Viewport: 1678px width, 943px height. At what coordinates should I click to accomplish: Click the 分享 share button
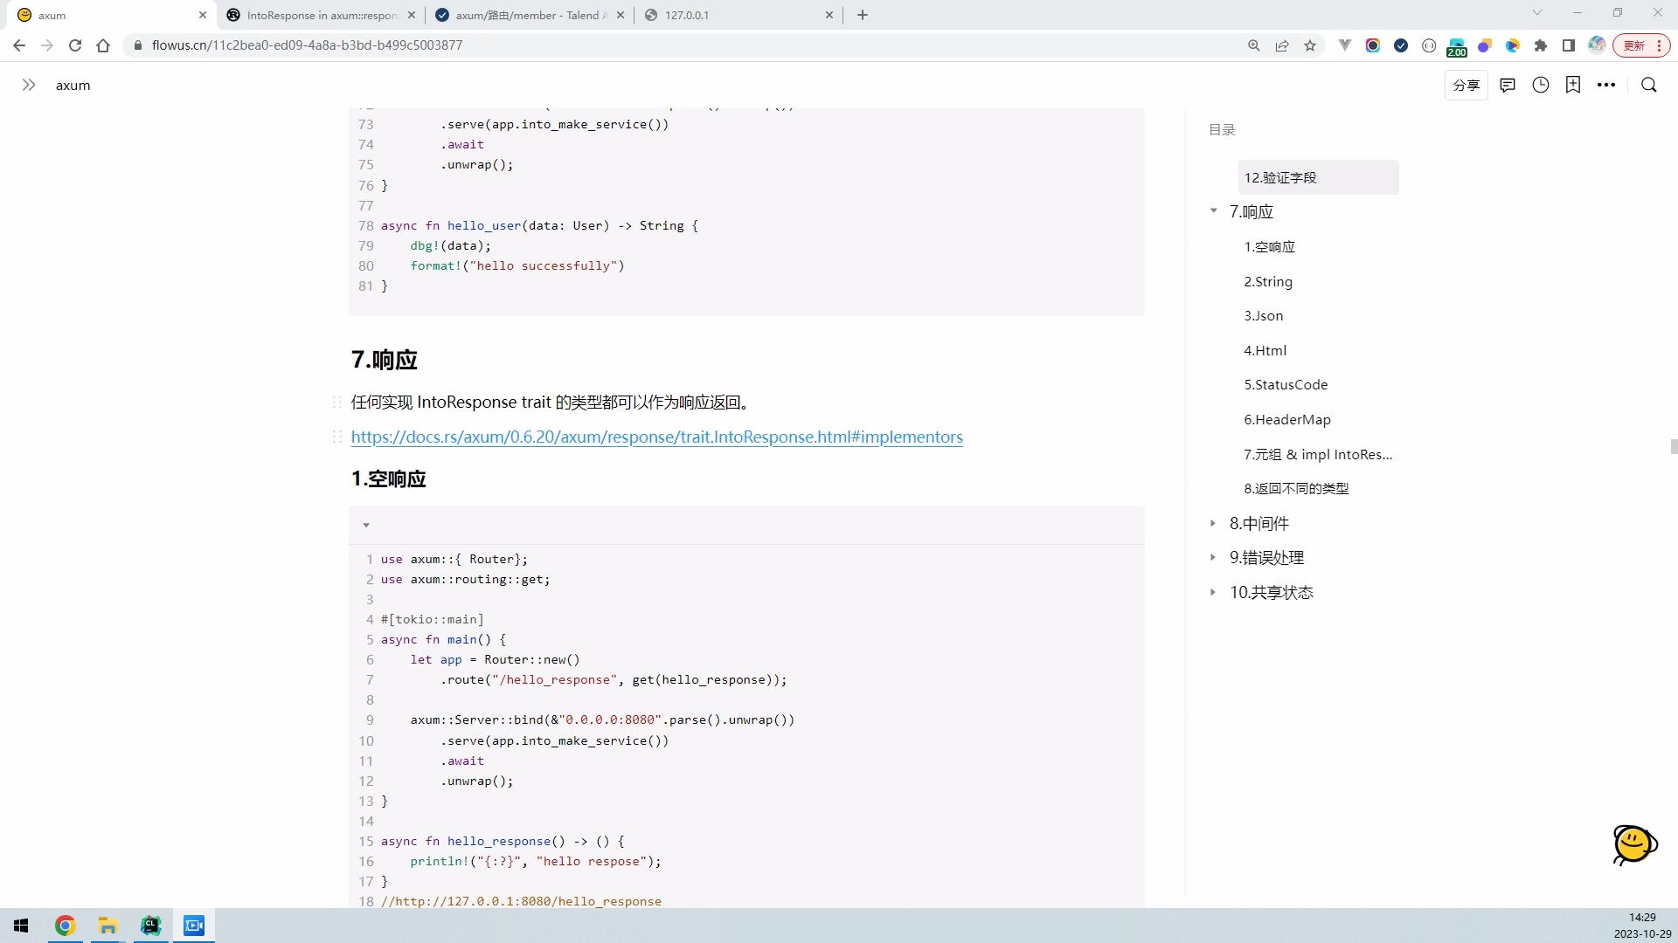(x=1467, y=85)
